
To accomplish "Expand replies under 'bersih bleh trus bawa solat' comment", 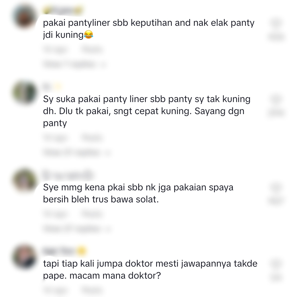I will coord(77,228).
